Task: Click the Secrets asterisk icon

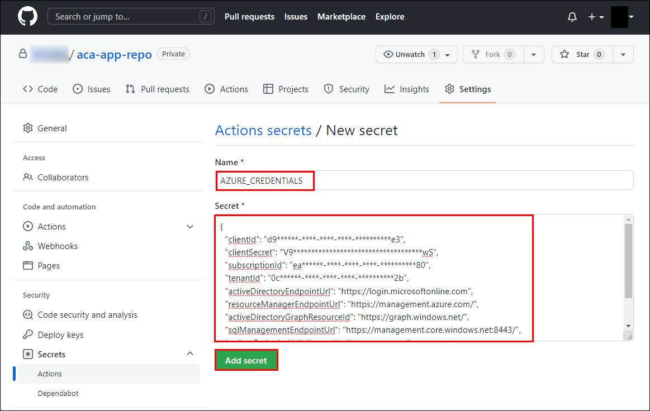Action: pyautogui.click(x=28, y=354)
